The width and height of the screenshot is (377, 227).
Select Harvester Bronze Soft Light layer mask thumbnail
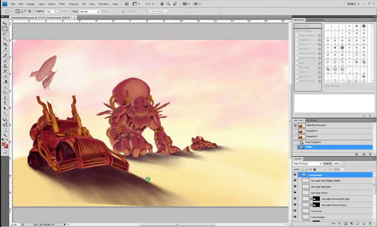317,199
